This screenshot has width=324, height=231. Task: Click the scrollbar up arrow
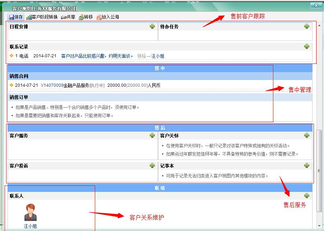pos(319,25)
